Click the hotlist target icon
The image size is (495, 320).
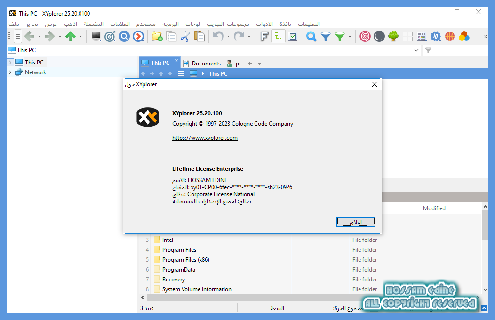tap(110, 36)
